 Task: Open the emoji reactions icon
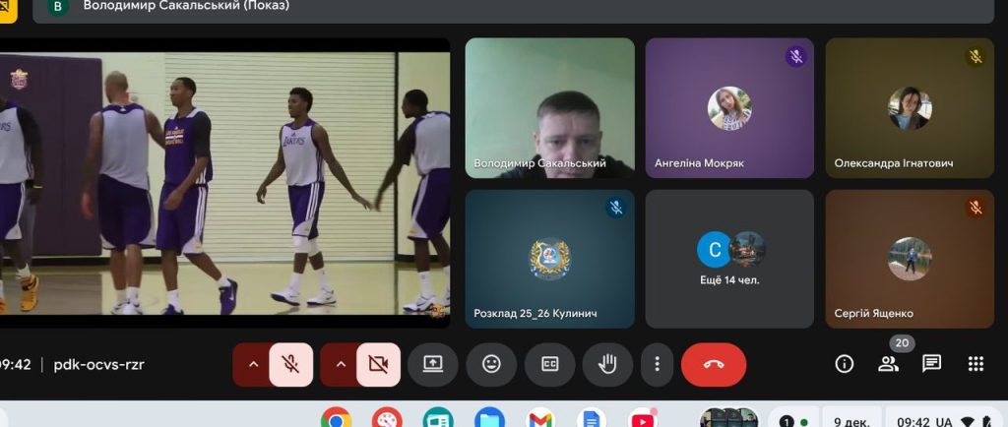tap(491, 364)
